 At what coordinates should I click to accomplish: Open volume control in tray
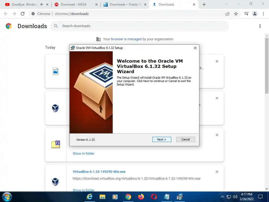click(235, 197)
